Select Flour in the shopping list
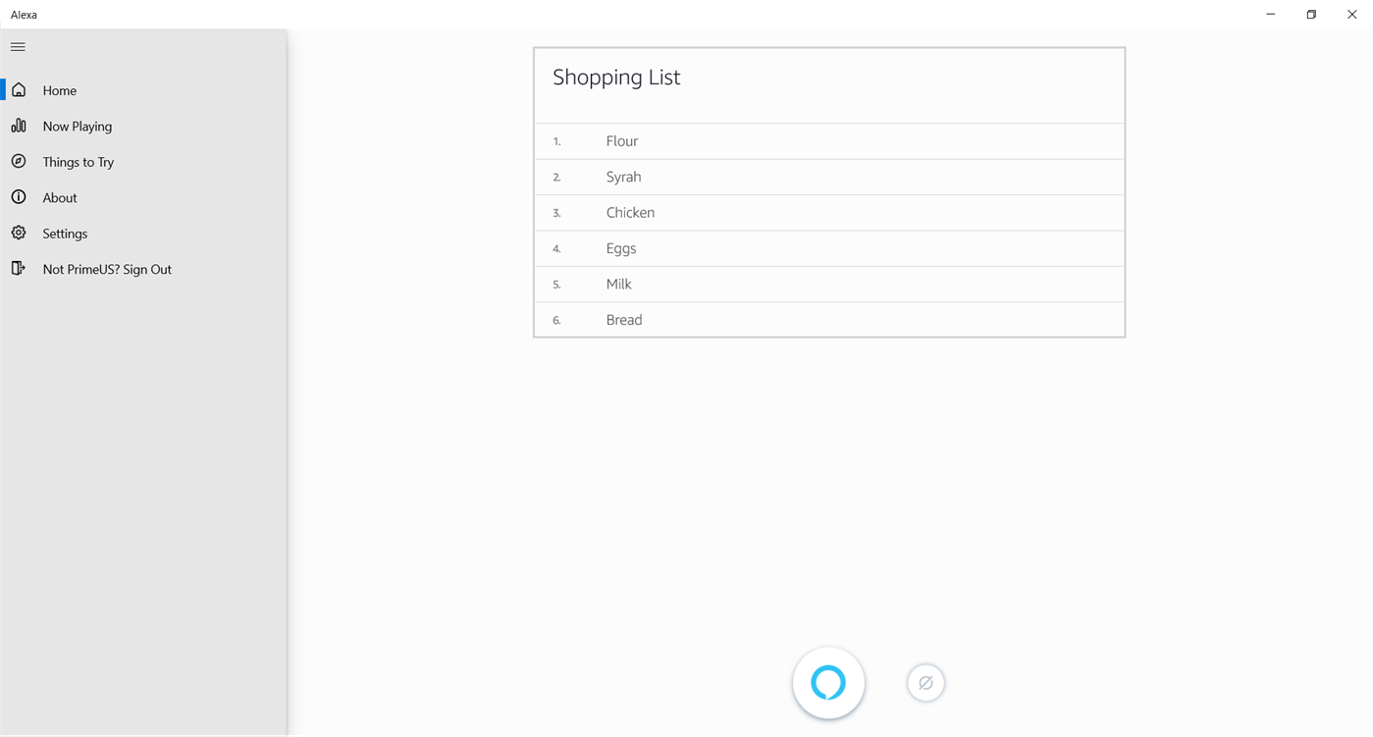The image size is (1373, 737). (x=622, y=141)
